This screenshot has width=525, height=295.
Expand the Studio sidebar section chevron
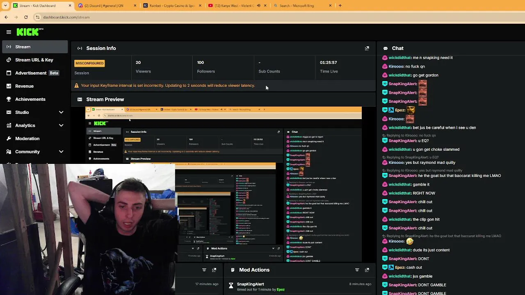pyautogui.click(x=61, y=112)
